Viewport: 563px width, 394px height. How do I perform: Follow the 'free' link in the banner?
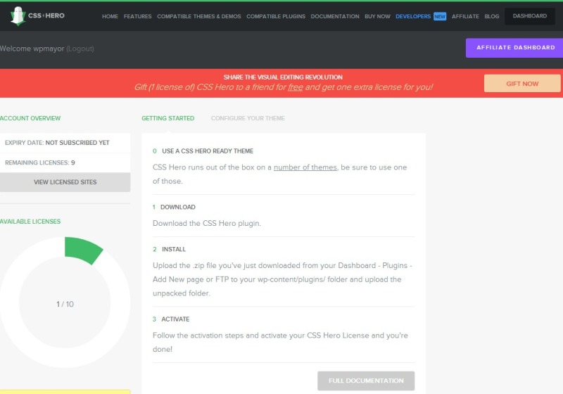[295, 87]
